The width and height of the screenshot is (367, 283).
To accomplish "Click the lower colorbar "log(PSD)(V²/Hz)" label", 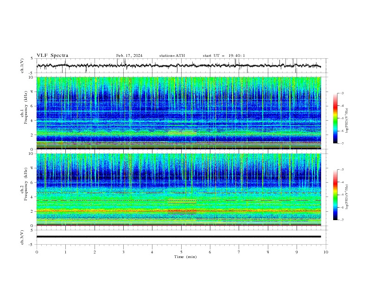I will click(x=347, y=197).
